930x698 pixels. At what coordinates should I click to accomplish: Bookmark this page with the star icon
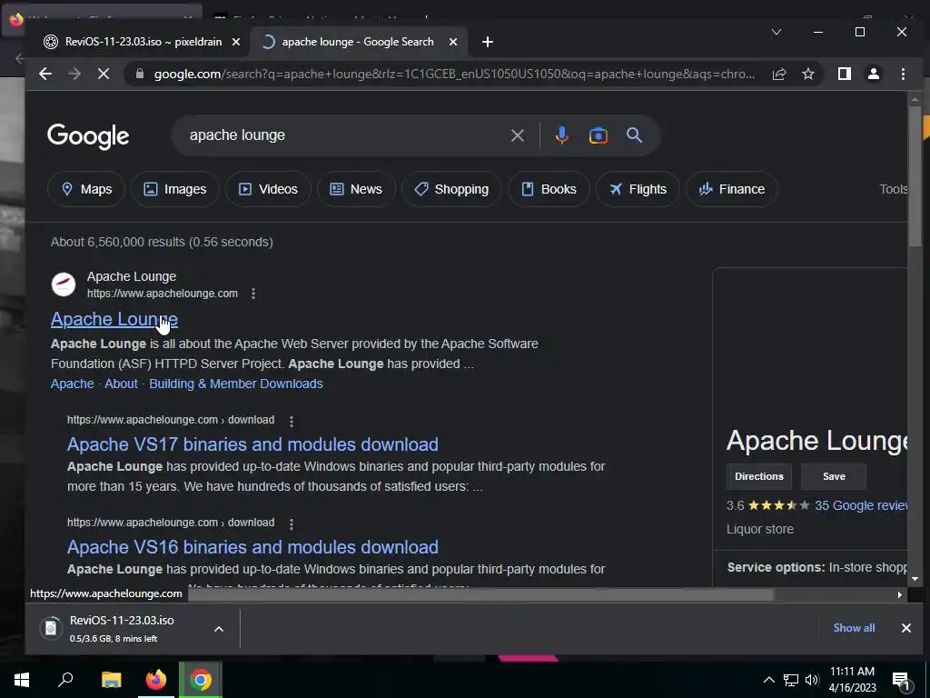click(807, 75)
